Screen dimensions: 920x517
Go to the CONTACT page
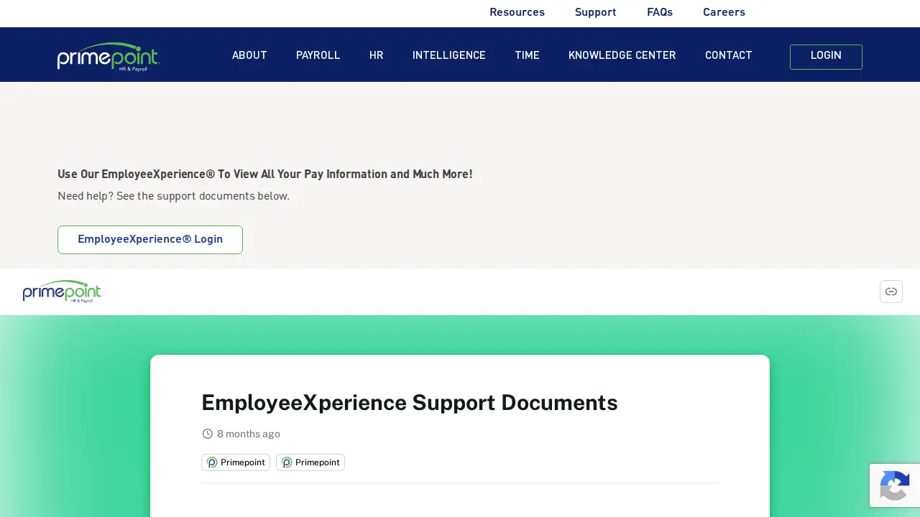tap(729, 55)
